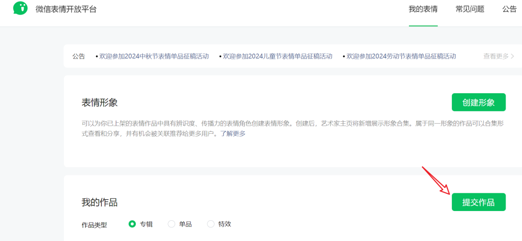Click the 作品类型 label
This screenshot has height=241, width=522.
pyautogui.click(x=94, y=225)
